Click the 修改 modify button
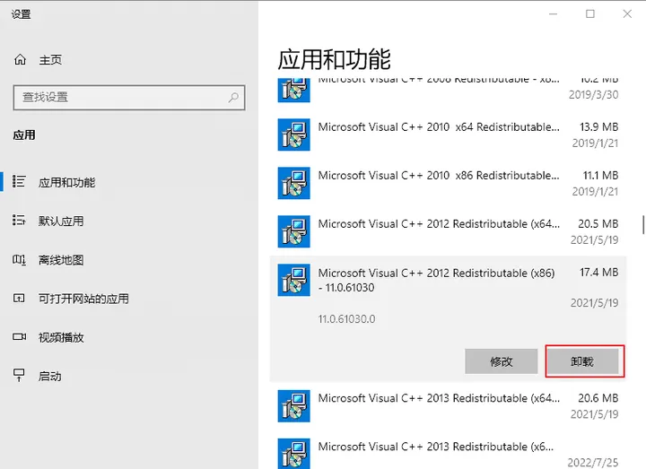Screen dimensions: 646x469 click(x=501, y=361)
